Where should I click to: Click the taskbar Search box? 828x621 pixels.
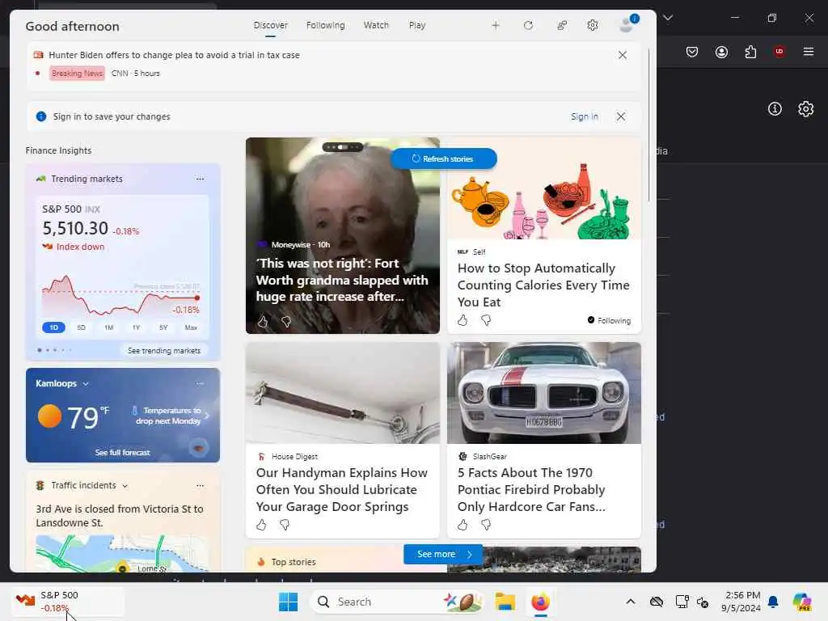(x=397, y=602)
